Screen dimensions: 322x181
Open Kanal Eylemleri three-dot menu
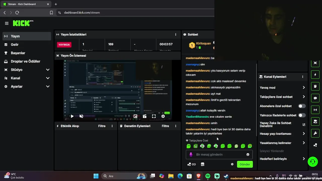click(x=303, y=77)
